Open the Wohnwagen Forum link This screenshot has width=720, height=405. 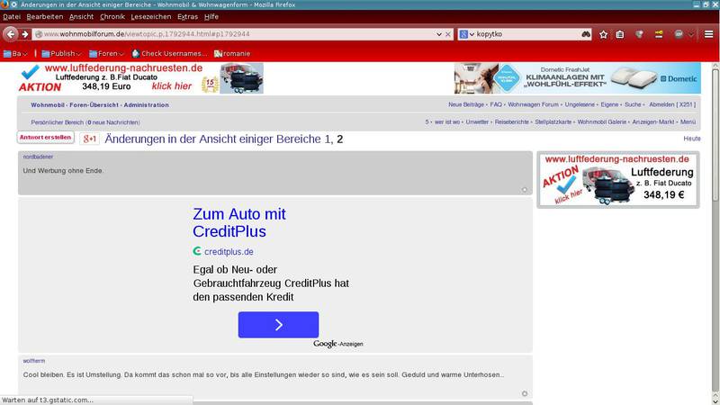(x=533, y=104)
